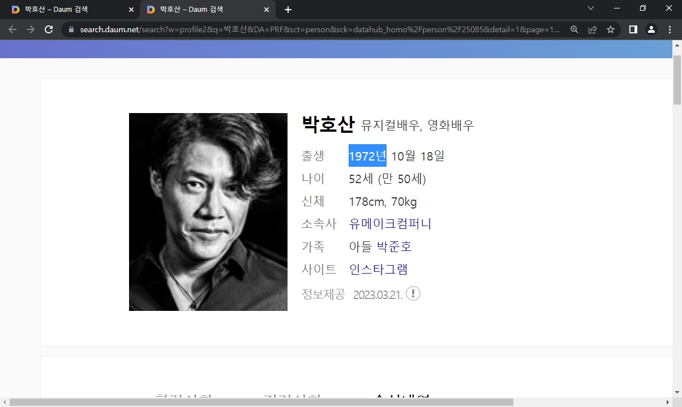The image size is (682, 407).
Task: Click the horizontal scroll left arrow
Action: tap(5, 402)
